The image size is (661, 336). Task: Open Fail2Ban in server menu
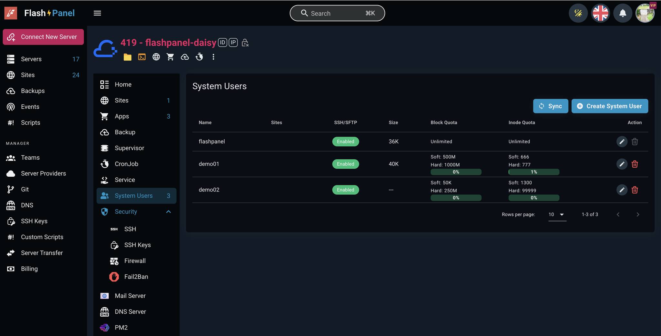coord(137,277)
